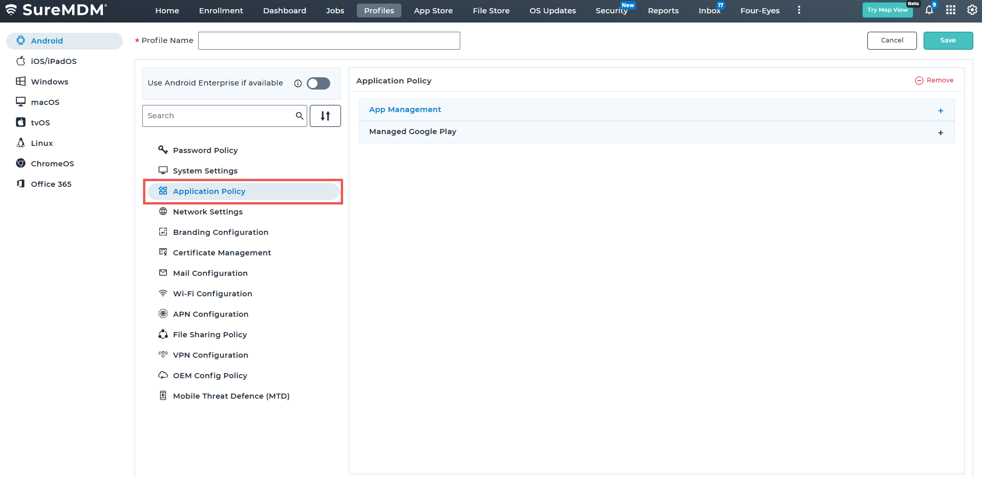Screen dimensions: 982x478
Task: Open the more options vertical dots
Action: point(799,10)
